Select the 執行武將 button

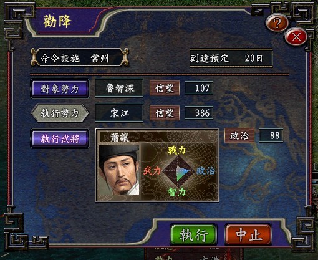click(60, 138)
